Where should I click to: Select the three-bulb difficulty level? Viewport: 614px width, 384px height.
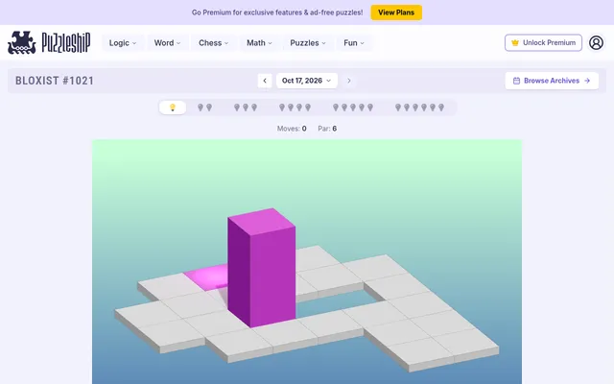(246, 108)
